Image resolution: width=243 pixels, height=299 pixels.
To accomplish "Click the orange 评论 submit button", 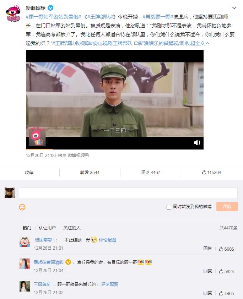I will point(227,207).
